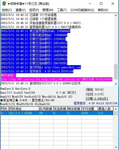Click the HumSave:0 HeroSave:0 status text
Viewport: 119px width, 150px height.
pos(15,89)
